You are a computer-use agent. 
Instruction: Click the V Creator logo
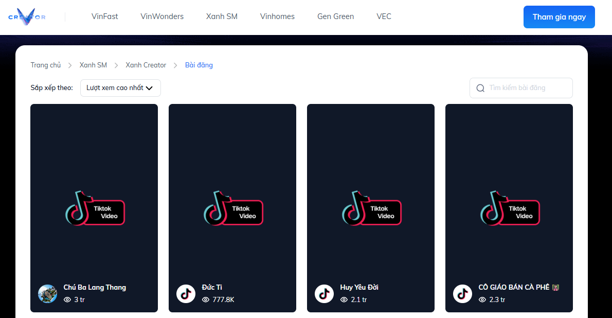[x=27, y=16]
